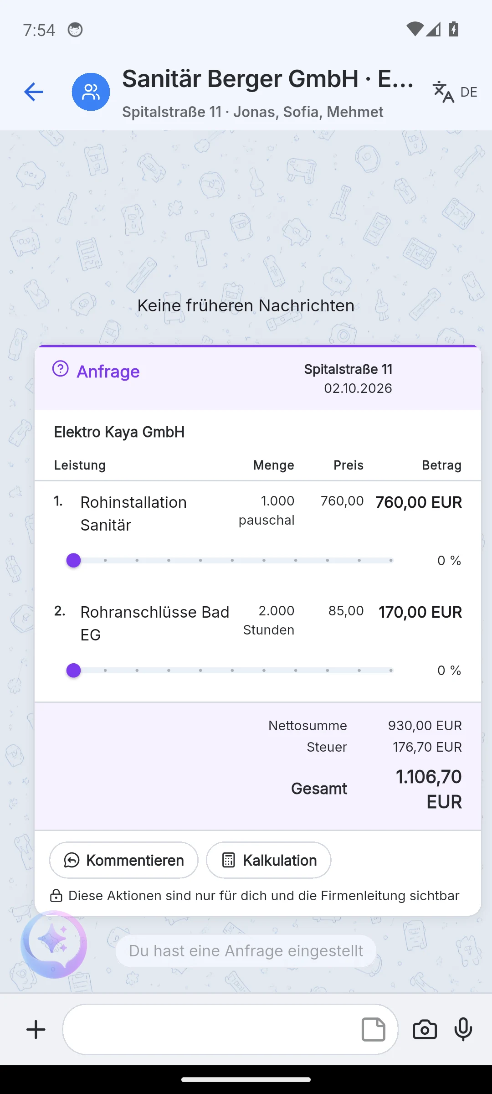Image resolution: width=492 pixels, height=1094 pixels.
Task: Tap the Gesamt label
Action: 319,789
